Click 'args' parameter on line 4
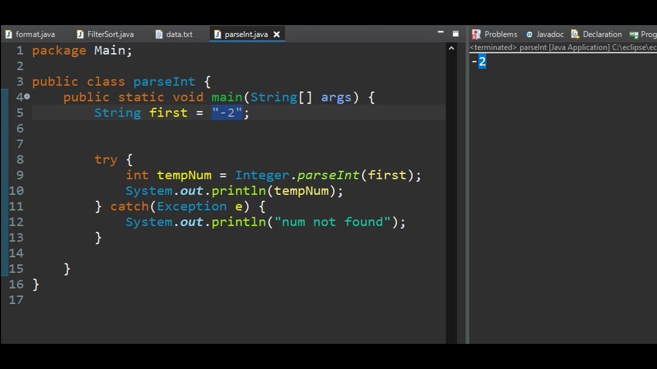 [336, 97]
